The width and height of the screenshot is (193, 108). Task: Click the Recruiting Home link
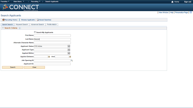(x=11, y=20)
